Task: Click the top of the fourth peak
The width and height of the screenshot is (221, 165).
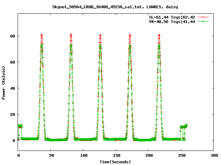Action: 130,35
